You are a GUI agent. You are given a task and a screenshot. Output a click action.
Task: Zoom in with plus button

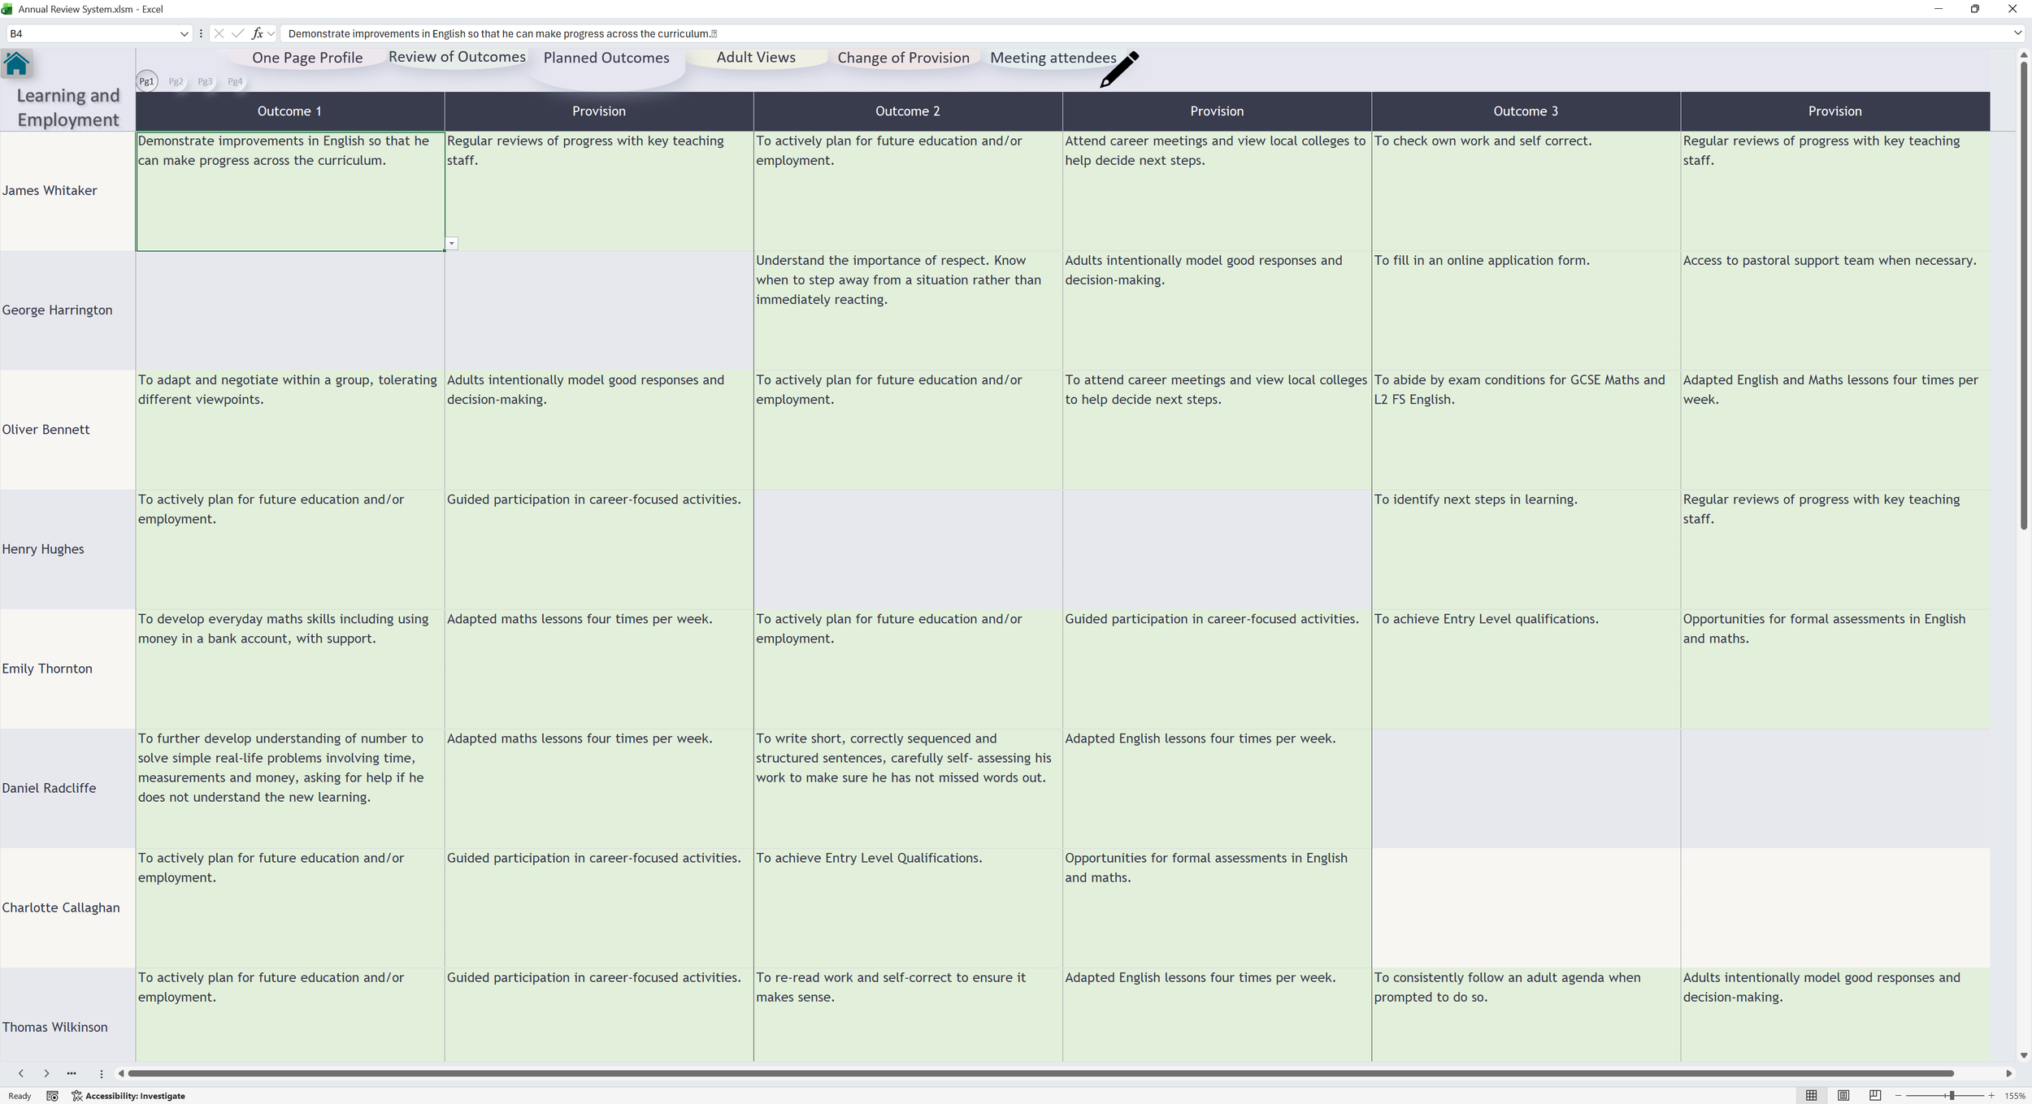[x=1991, y=1096]
